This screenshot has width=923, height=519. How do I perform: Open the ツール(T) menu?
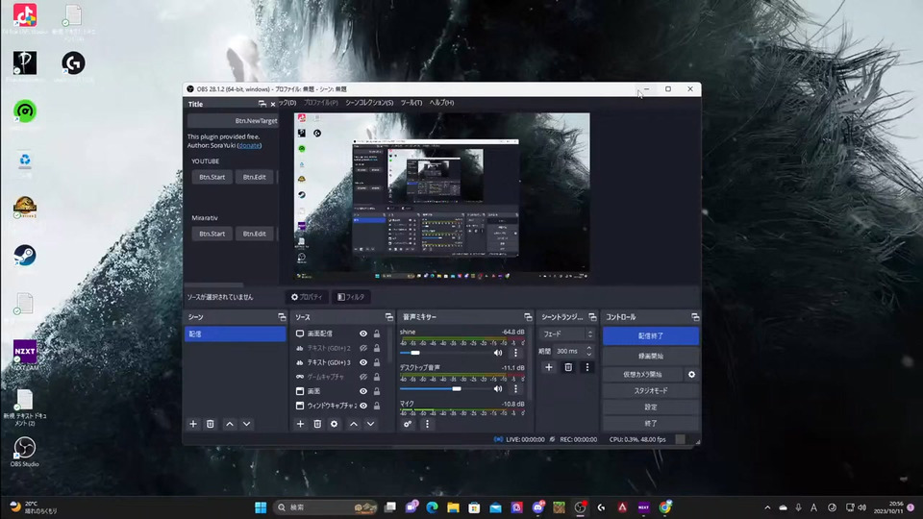tap(411, 103)
